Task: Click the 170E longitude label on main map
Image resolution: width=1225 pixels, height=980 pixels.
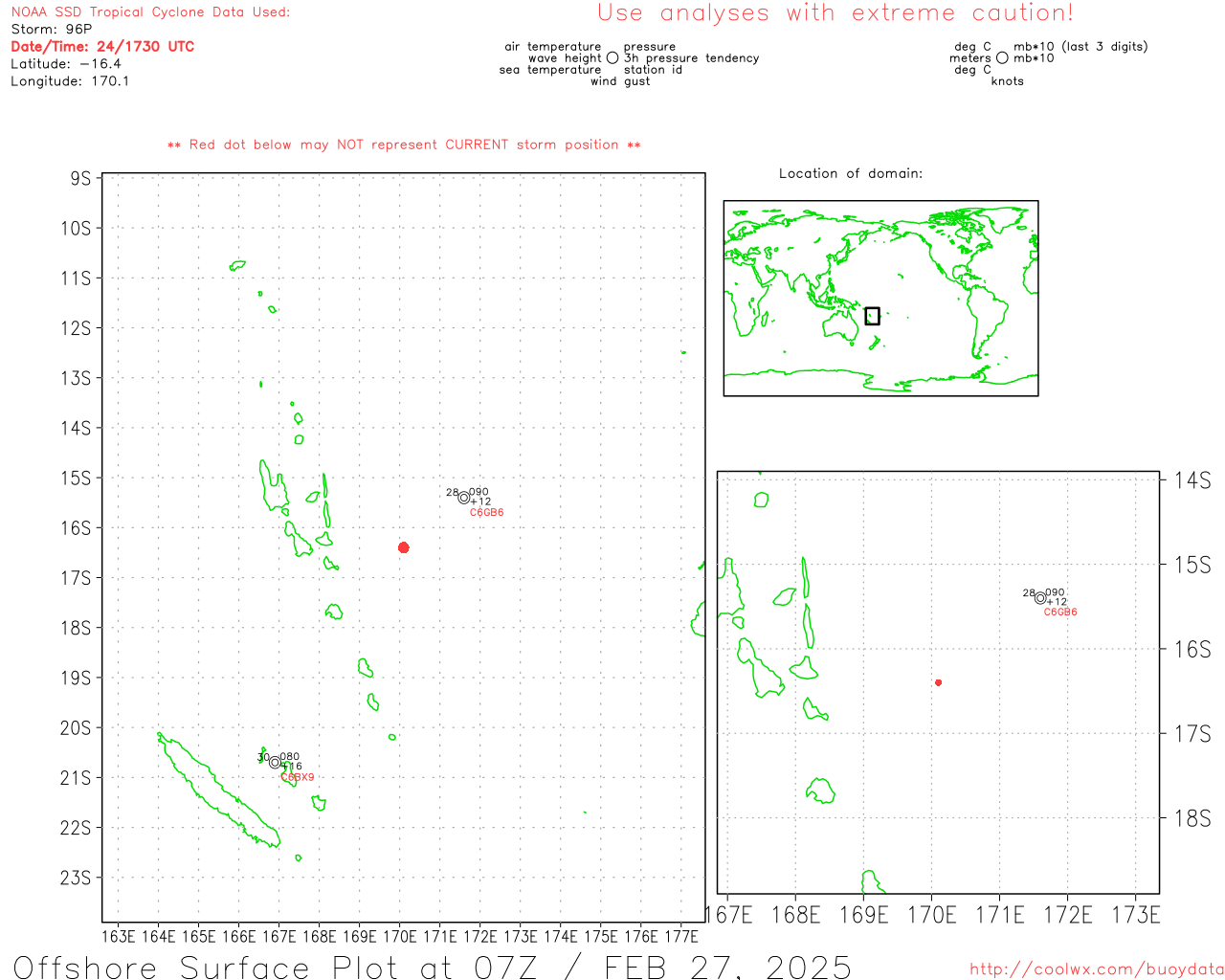Action: pyautogui.click(x=400, y=936)
